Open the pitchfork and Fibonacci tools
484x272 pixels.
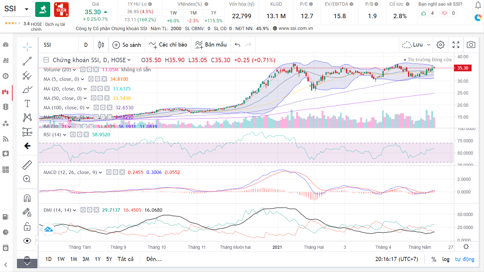(x=27, y=75)
